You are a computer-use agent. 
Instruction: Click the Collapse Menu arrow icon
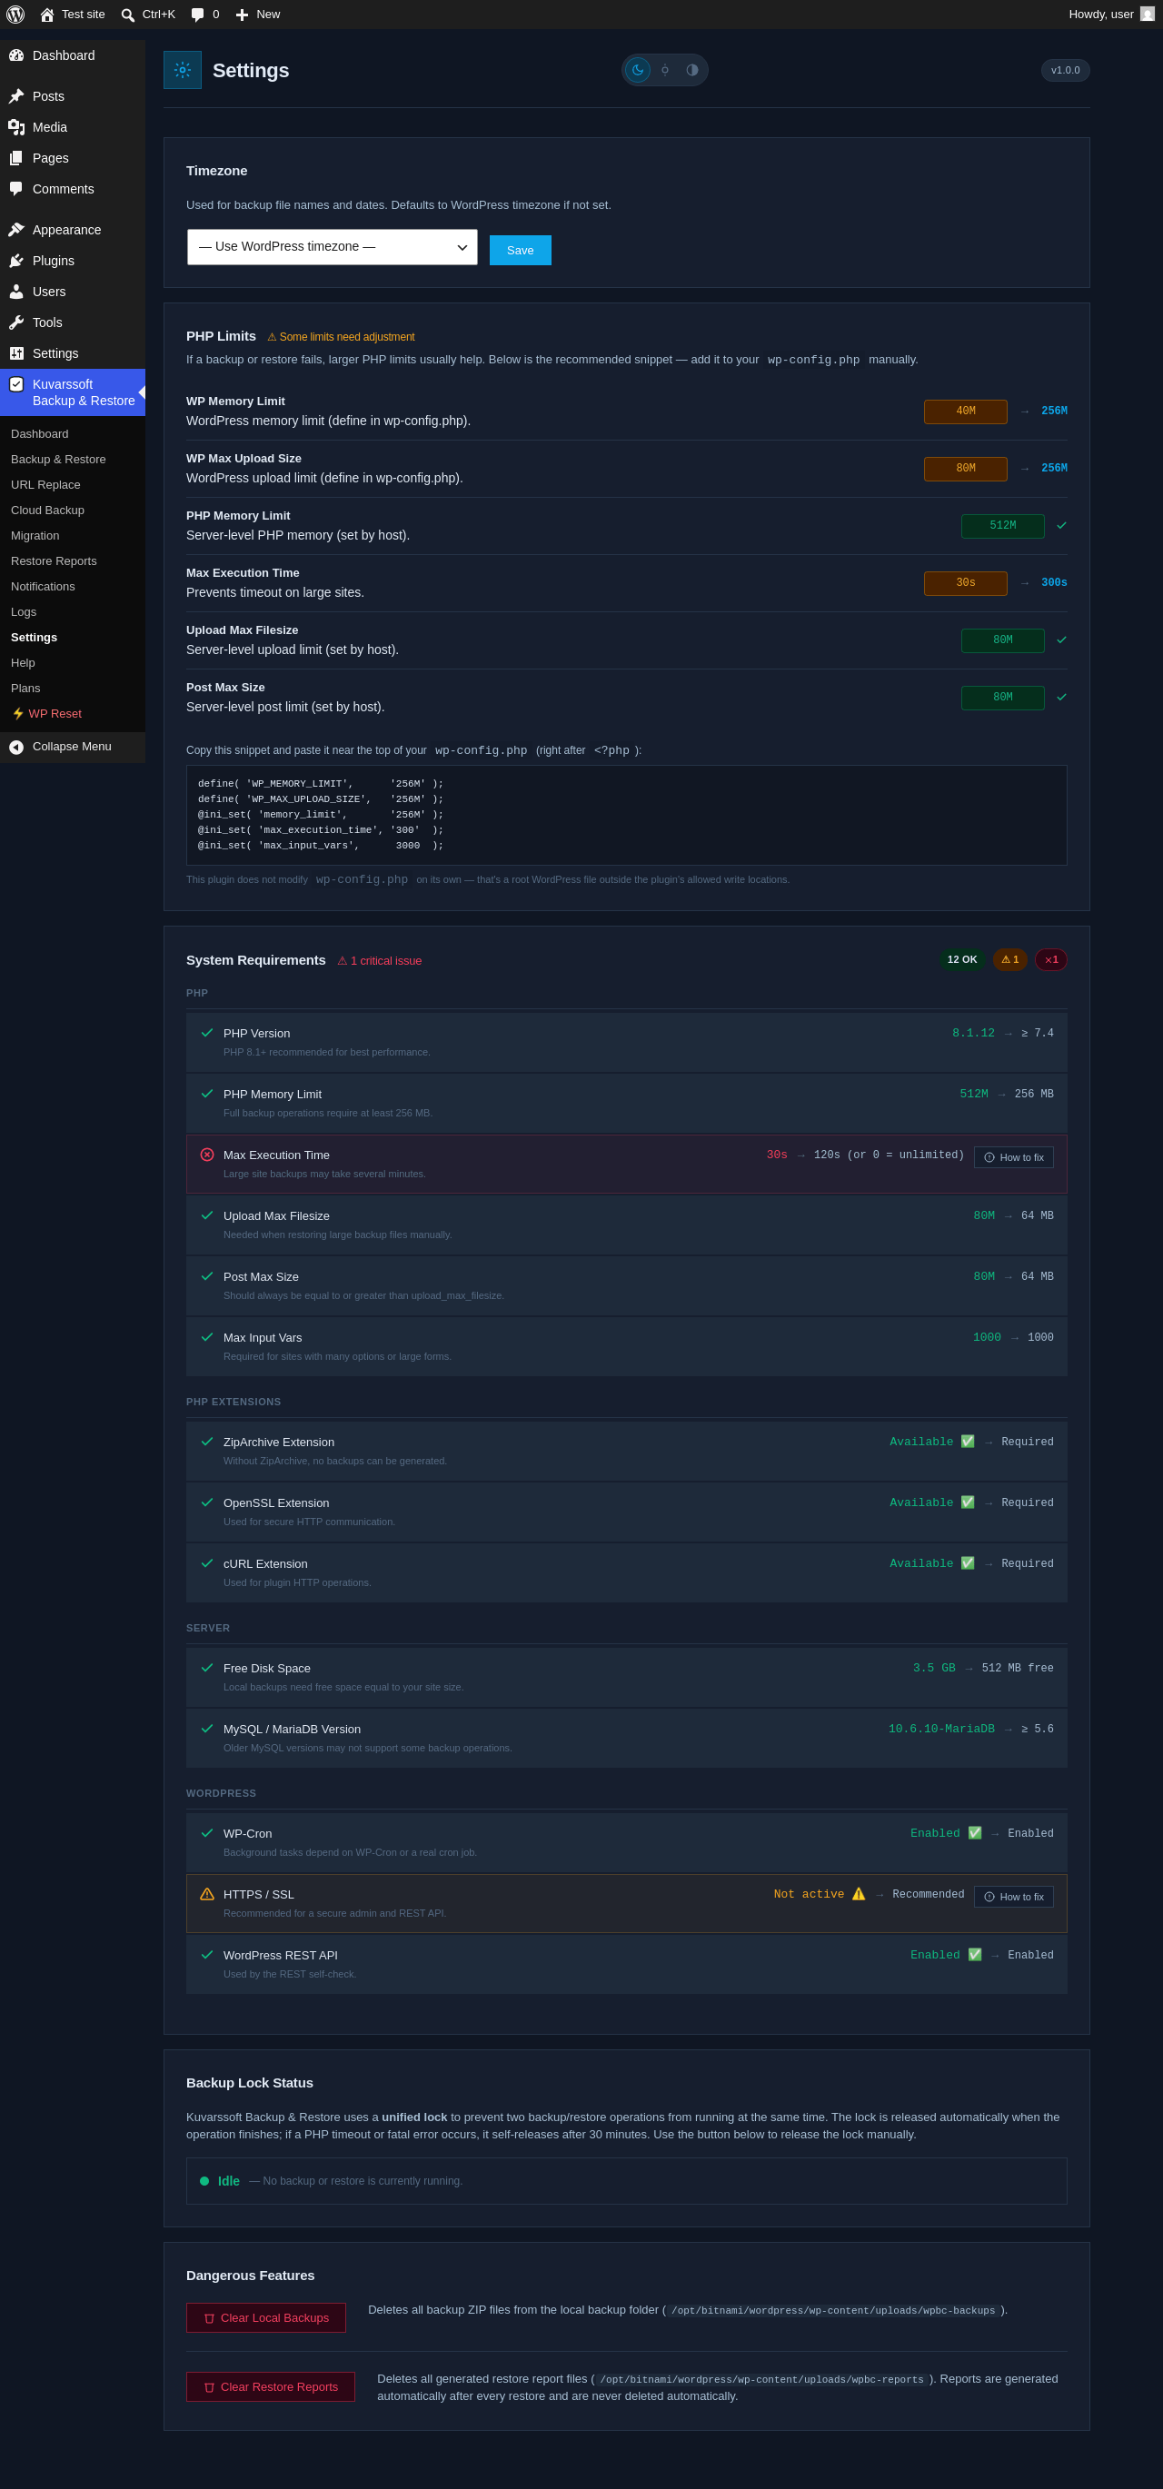[x=16, y=747]
